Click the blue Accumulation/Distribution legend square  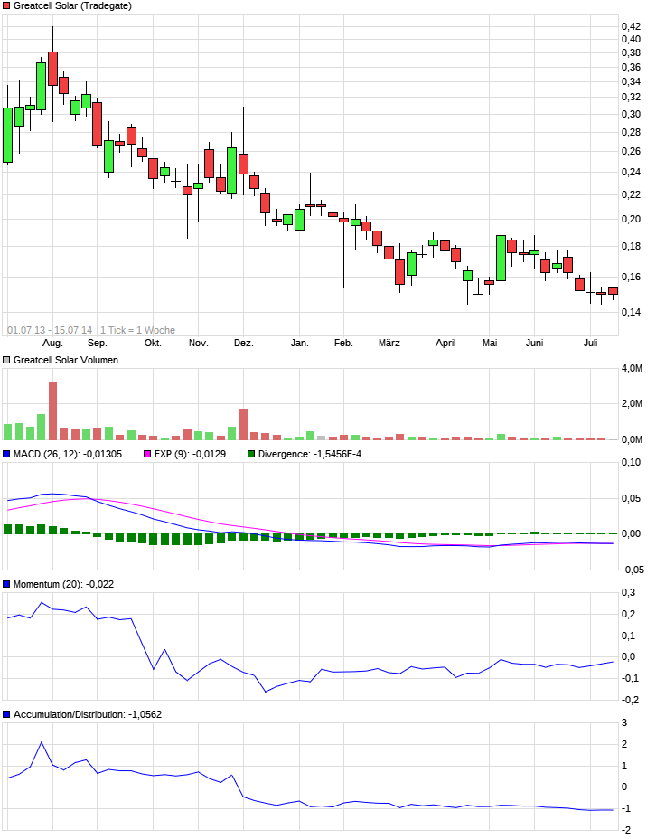[6, 714]
